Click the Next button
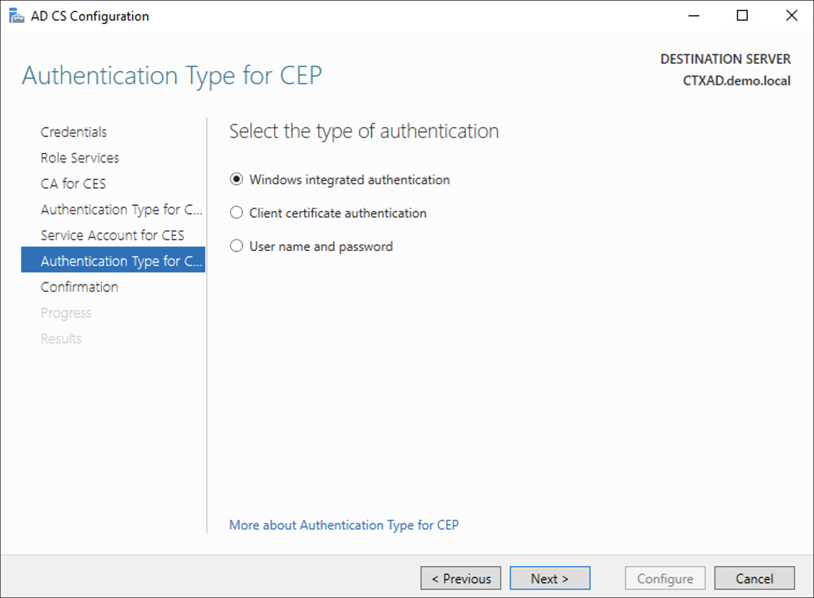This screenshot has width=814, height=598. (x=550, y=578)
